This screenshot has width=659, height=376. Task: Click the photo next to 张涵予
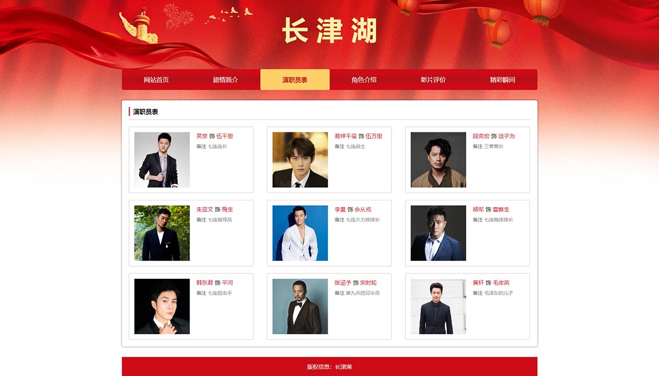(300, 306)
